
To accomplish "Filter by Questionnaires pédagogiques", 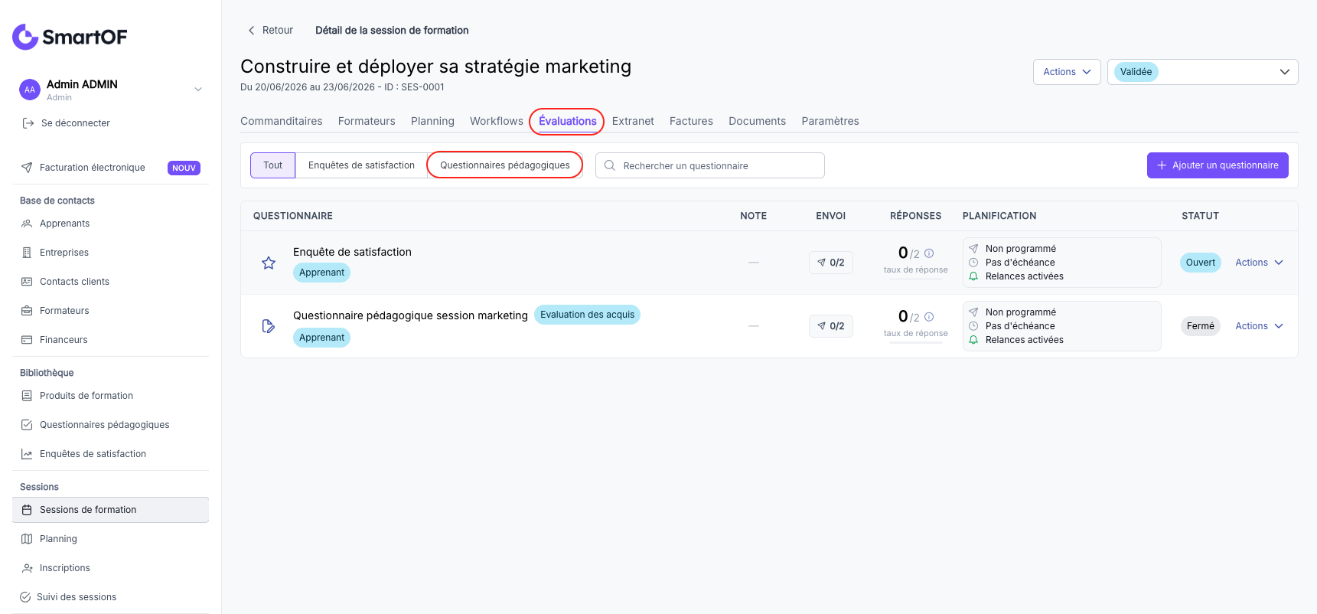I will click(x=505, y=165).
